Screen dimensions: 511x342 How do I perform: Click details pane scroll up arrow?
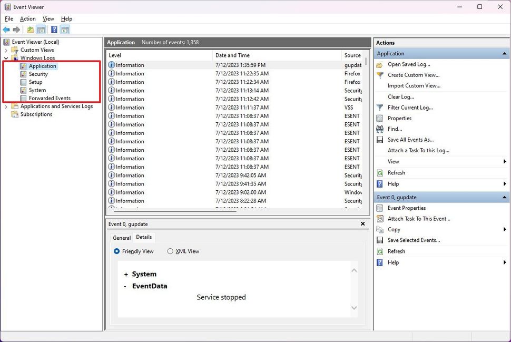(x=354, y=271)
